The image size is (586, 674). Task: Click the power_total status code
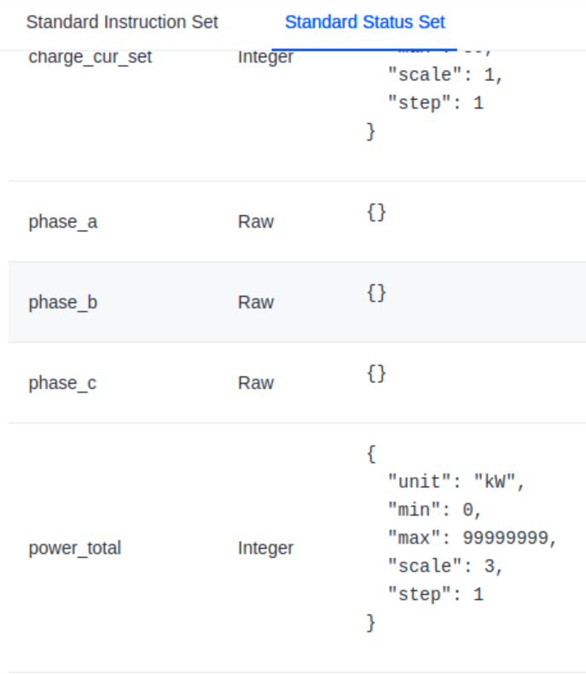(x=74, y=548)
